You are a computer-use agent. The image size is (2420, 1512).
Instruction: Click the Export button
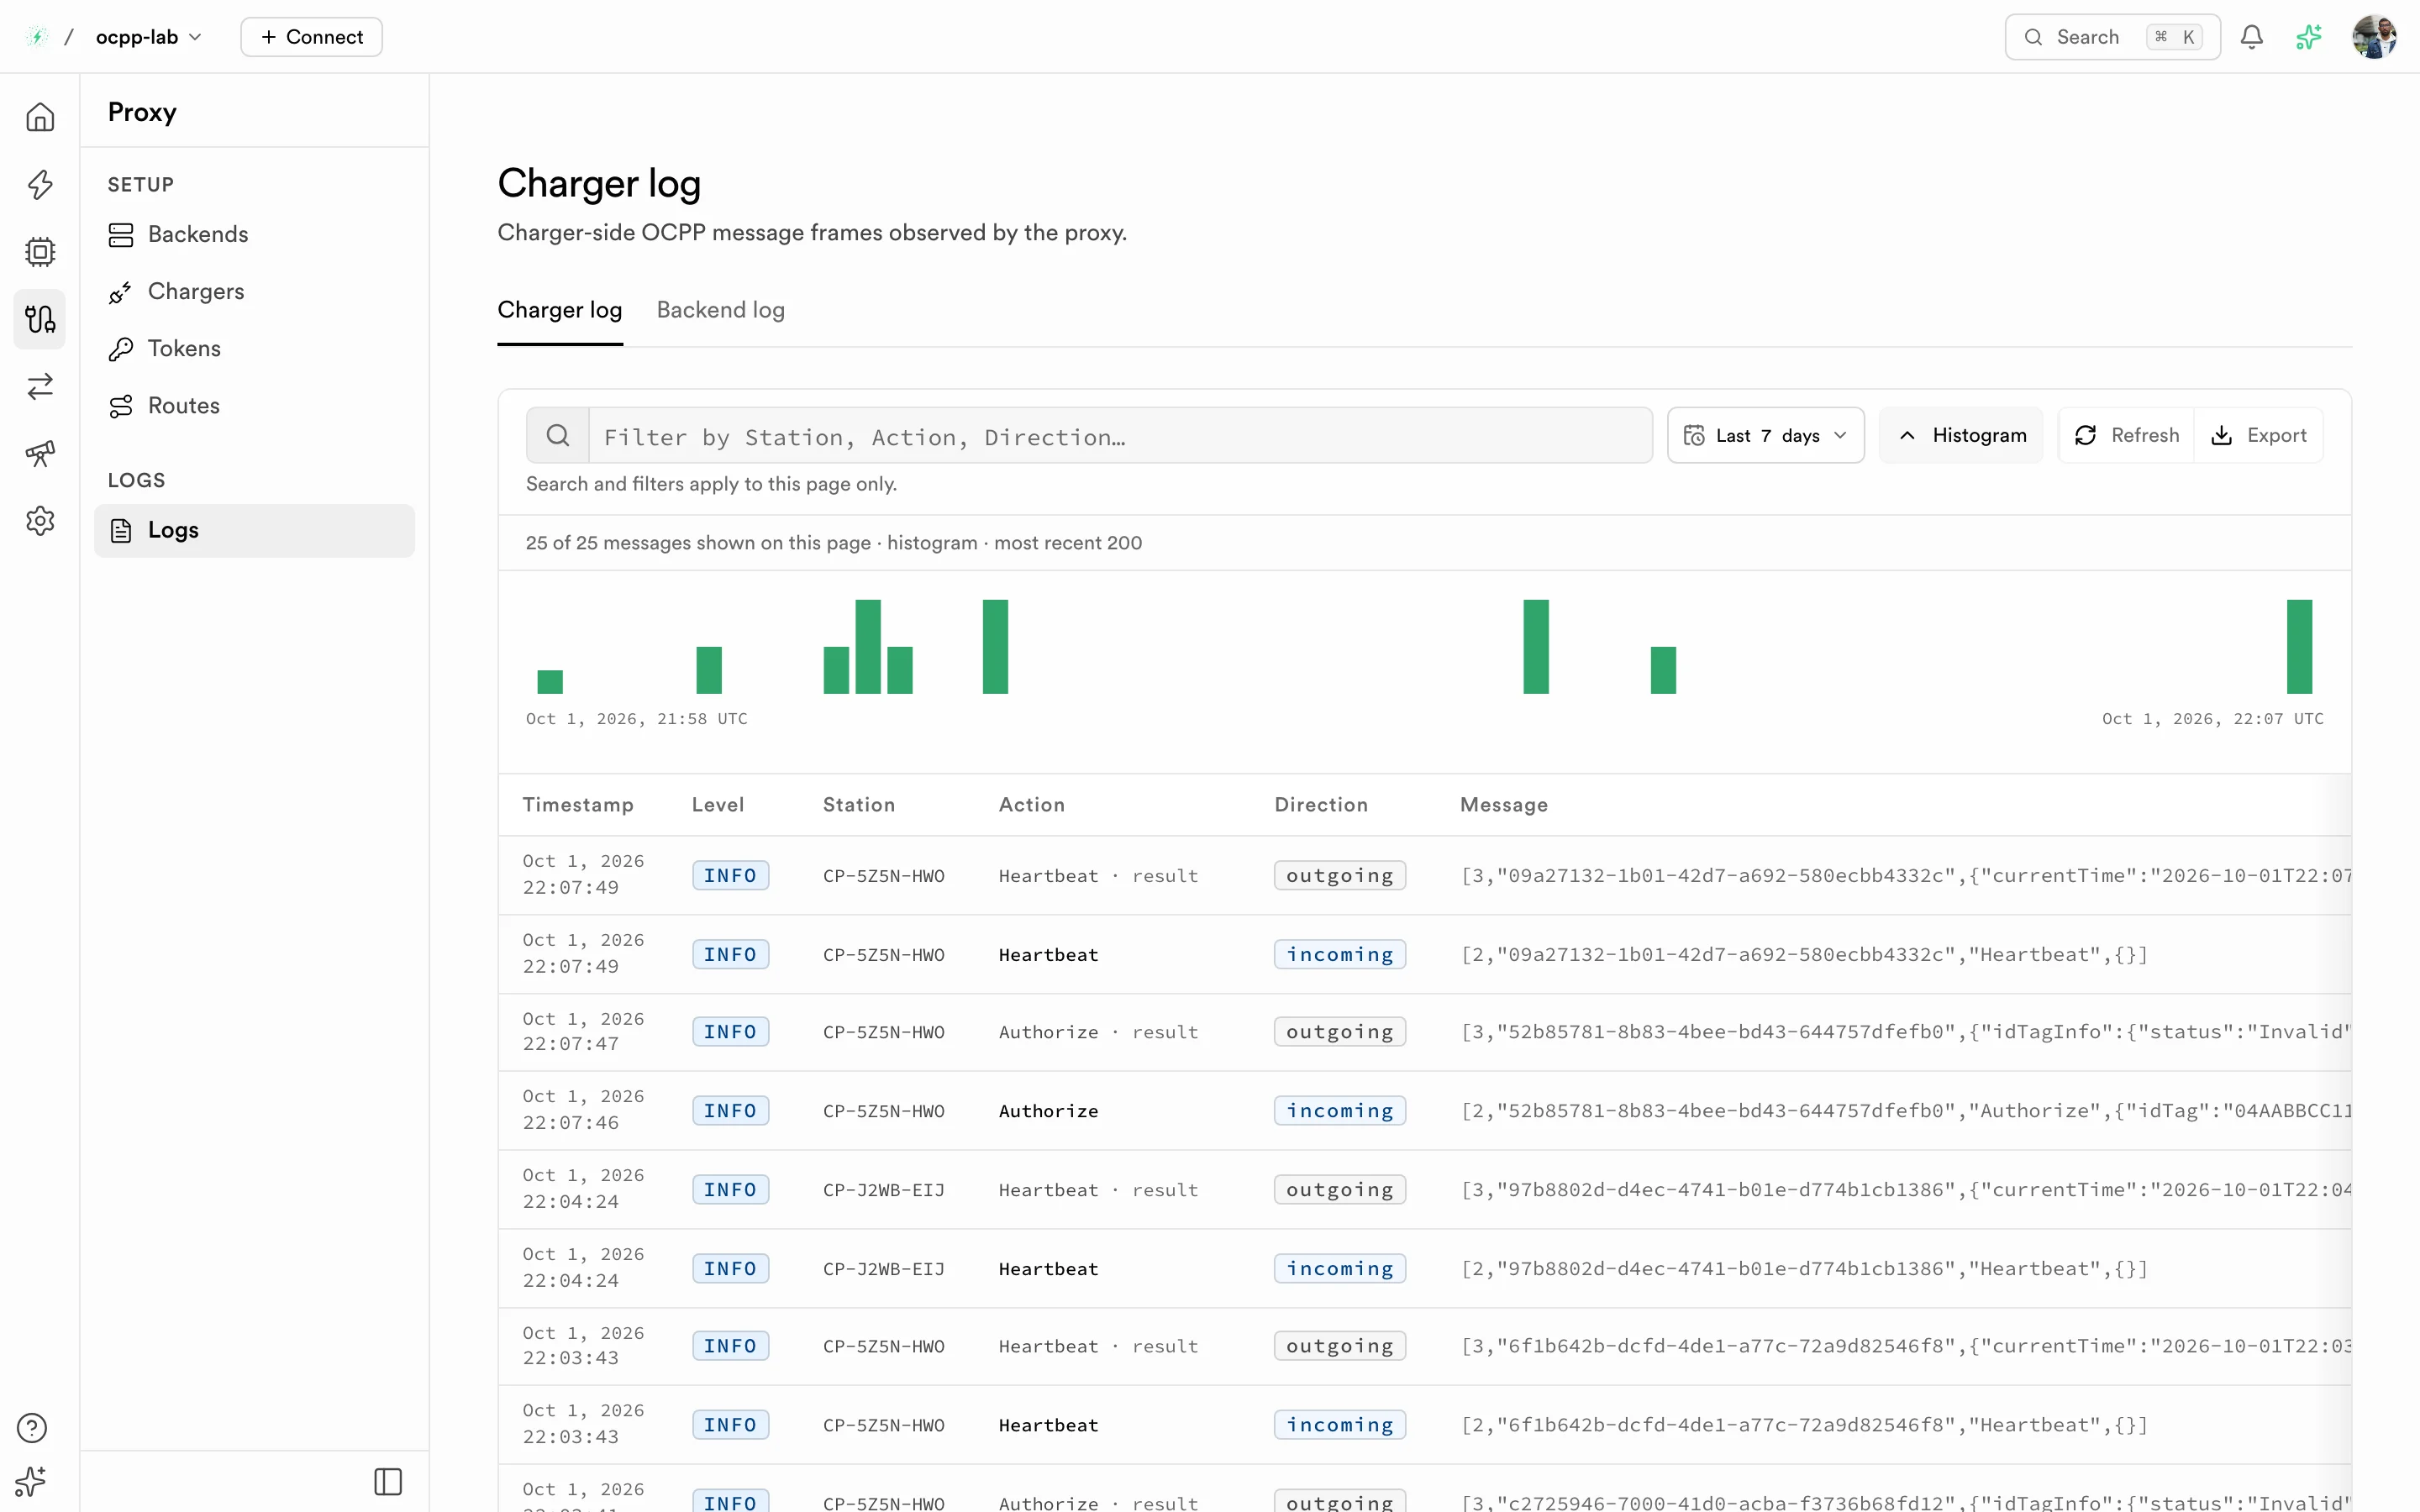[x=2258, y=435]
